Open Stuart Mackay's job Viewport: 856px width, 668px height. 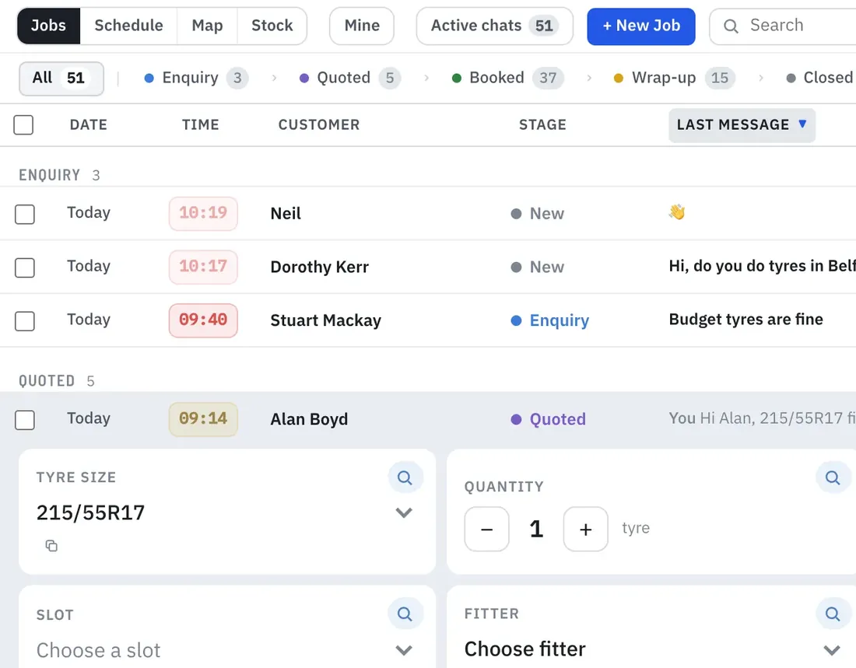[428, 320]
